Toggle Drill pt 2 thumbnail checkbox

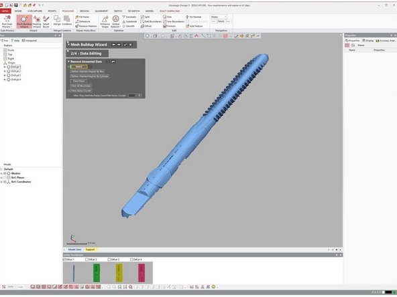pyautogui.click(x=87, y=260)
